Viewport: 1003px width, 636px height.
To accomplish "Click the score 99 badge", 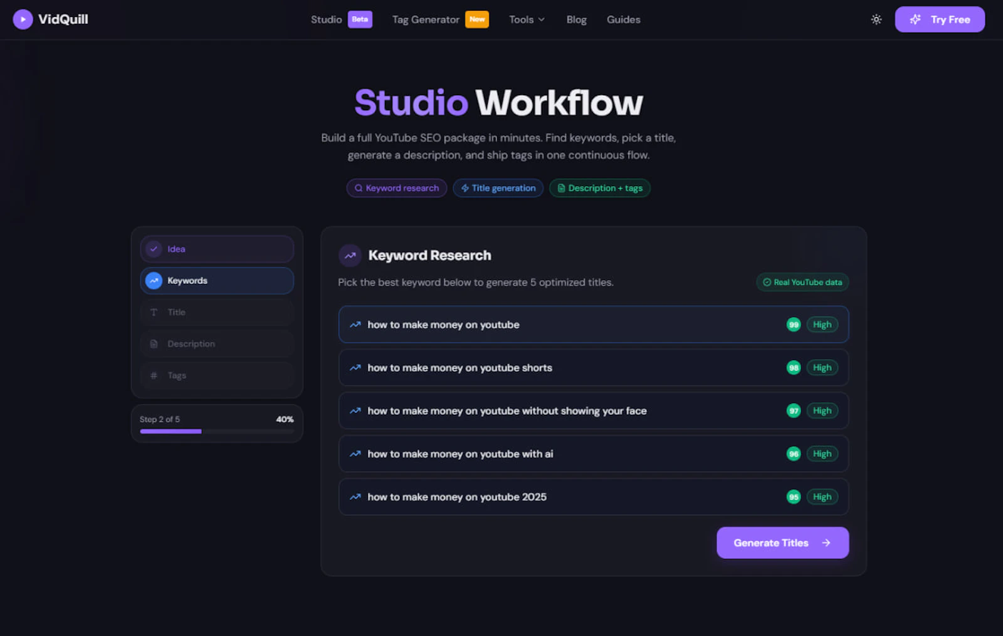I will [794, 325].
